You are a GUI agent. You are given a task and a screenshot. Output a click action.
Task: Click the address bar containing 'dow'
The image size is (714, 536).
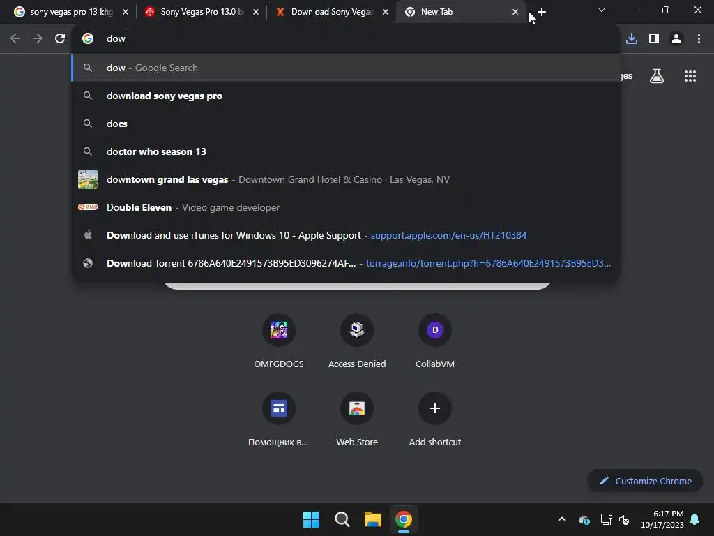click(346, 38)
